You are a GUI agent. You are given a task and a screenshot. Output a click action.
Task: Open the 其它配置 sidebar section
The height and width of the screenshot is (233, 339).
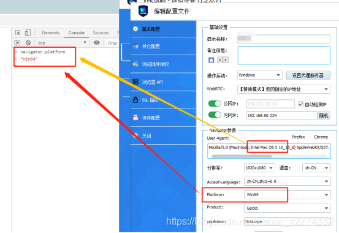pos(163,46)
